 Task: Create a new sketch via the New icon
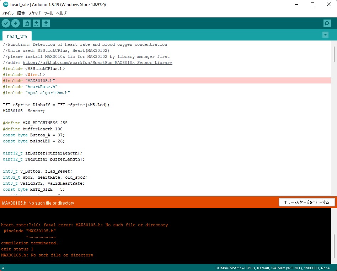click(27, 23)
